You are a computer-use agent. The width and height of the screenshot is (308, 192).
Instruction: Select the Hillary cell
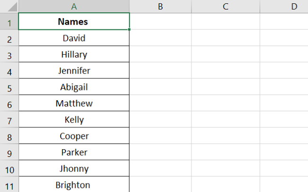point(74,55)
